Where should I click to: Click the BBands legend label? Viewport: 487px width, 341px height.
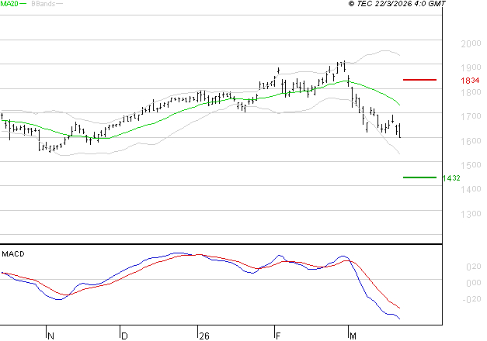coord(43,4)
